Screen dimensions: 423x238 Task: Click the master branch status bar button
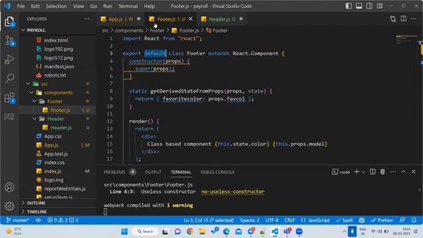tap(18, 220)
